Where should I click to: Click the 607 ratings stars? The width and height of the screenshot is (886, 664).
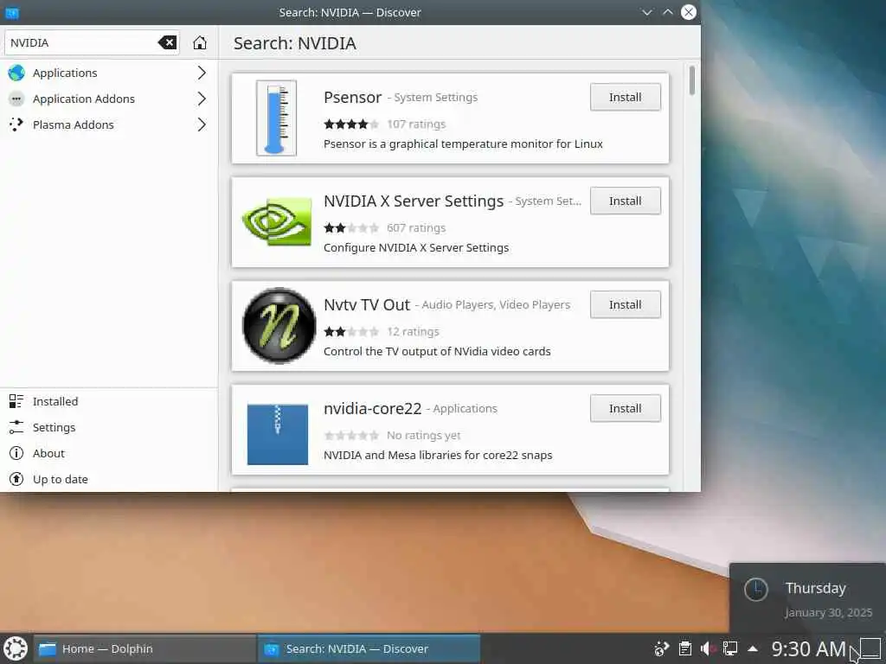(351, 228)
